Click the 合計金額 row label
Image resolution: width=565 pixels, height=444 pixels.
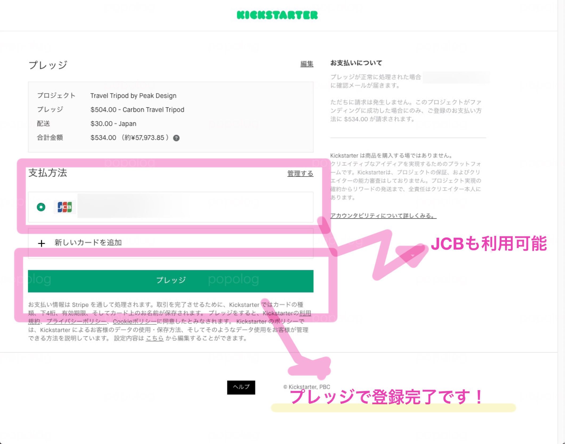pos(50,138)
